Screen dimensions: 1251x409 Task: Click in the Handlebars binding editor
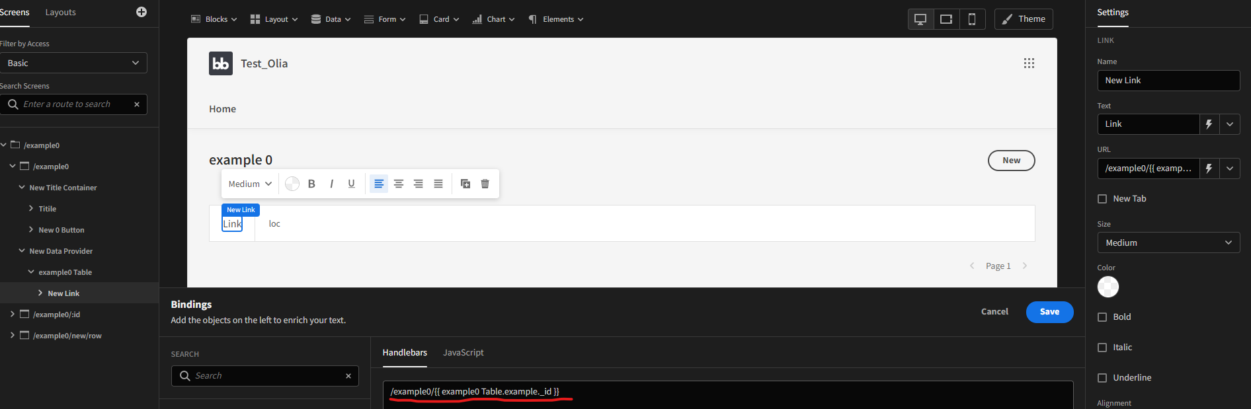[727, 394]
